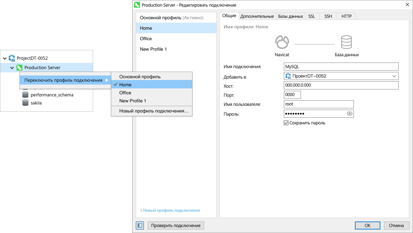
Task: Click the Production Server connection icon
Action: point(20,67)
